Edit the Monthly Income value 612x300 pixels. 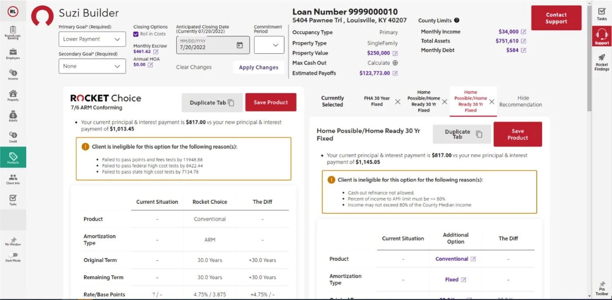point(524,32)
